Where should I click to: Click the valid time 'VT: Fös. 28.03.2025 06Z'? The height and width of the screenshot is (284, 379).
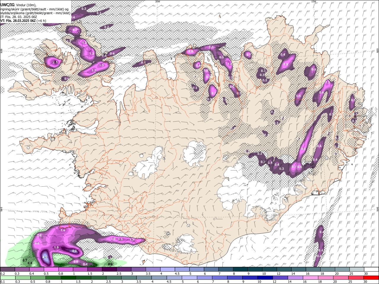[x=18, y=21]
